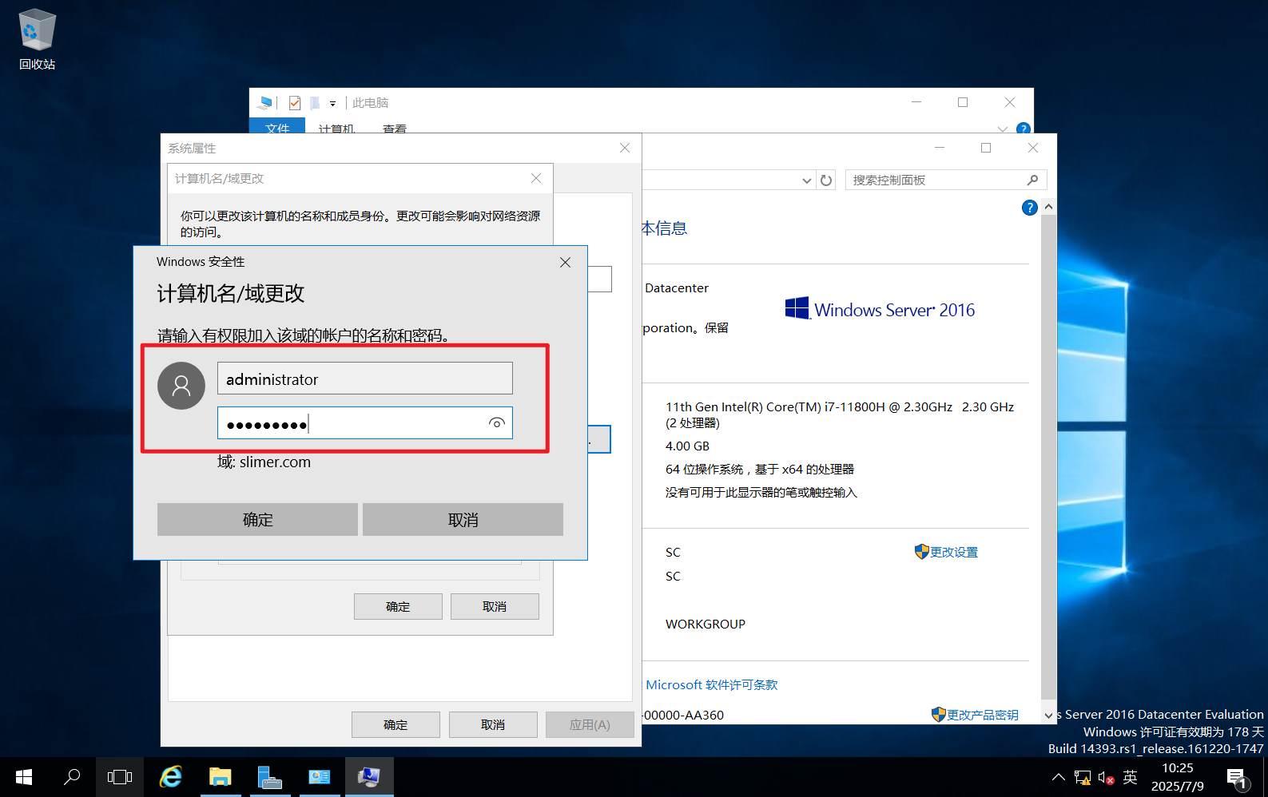Refresh the control panel address bar

(x=826, y=180)
